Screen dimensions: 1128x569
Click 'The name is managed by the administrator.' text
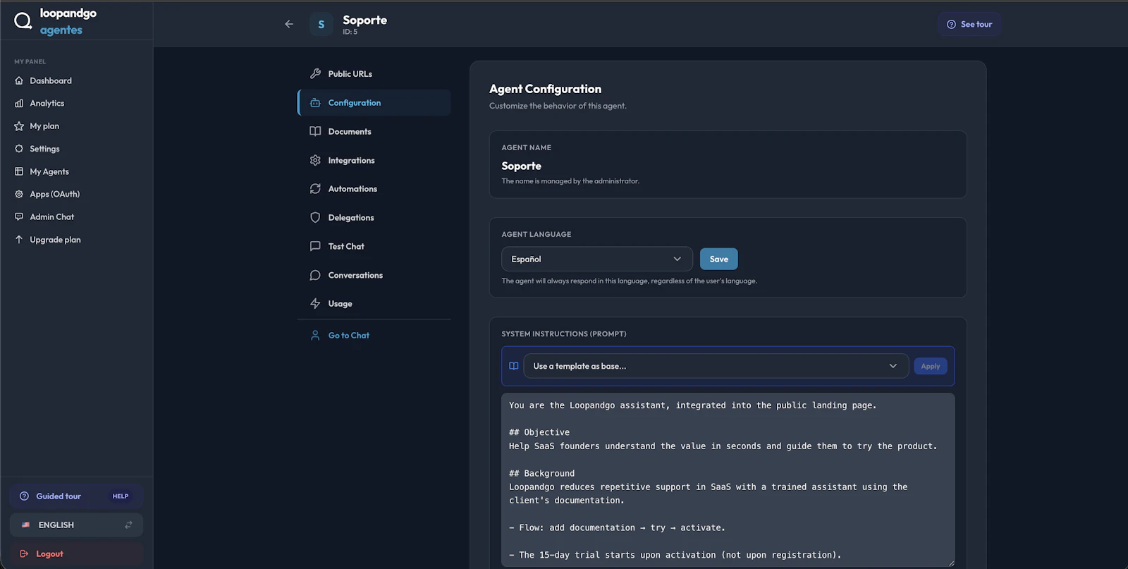click(x=570, y=181)
